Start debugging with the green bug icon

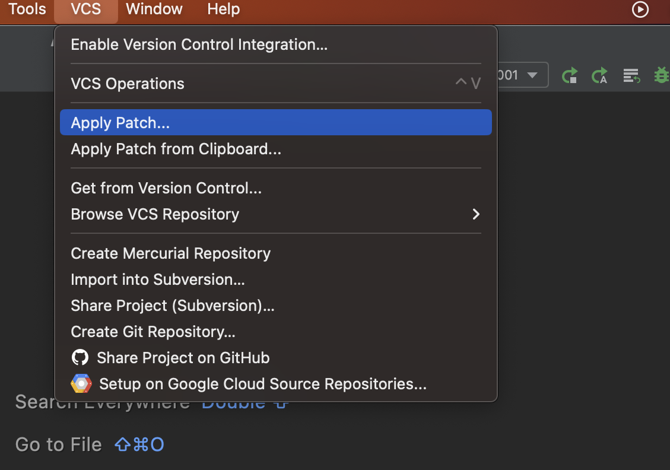661,75
